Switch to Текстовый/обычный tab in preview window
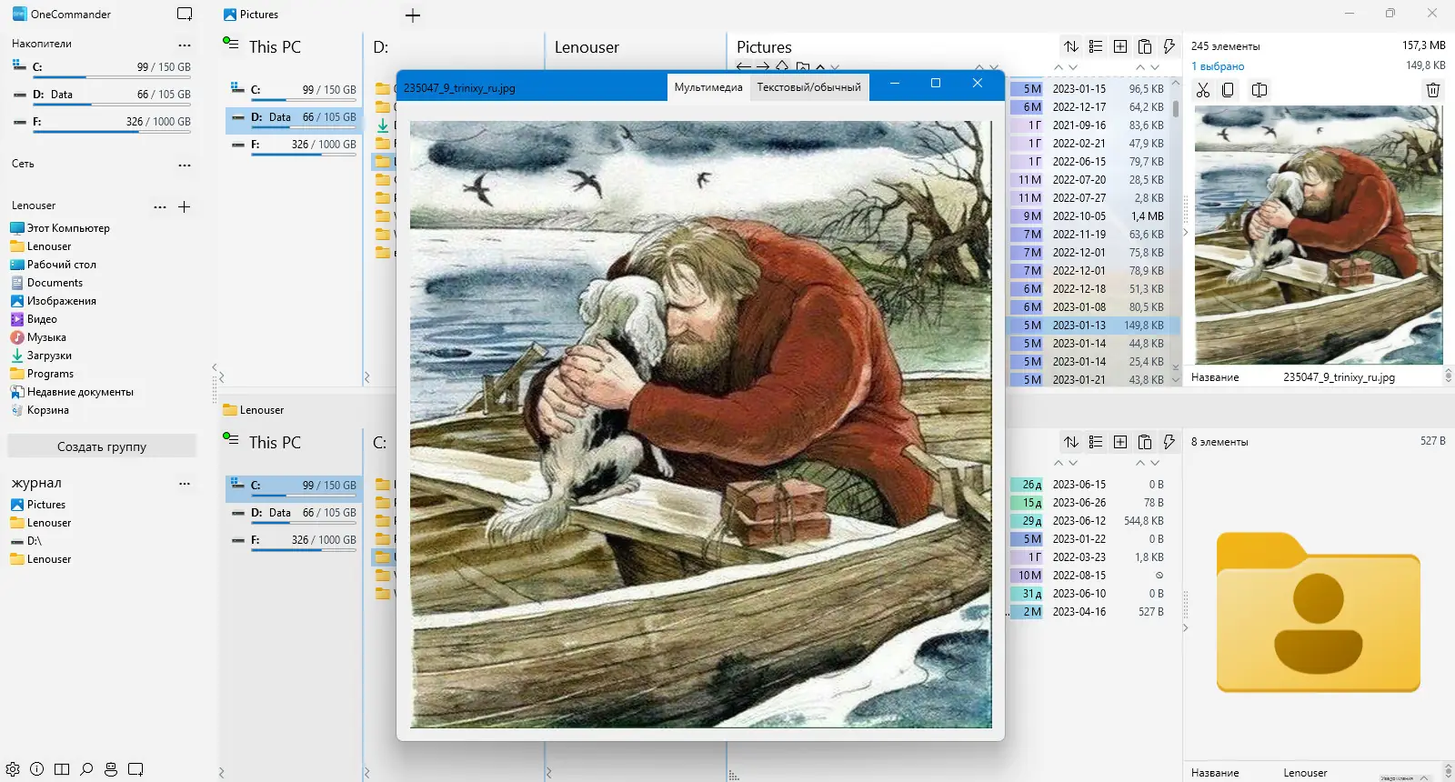This screenshot has height=782, width=1455. (809, 87)
